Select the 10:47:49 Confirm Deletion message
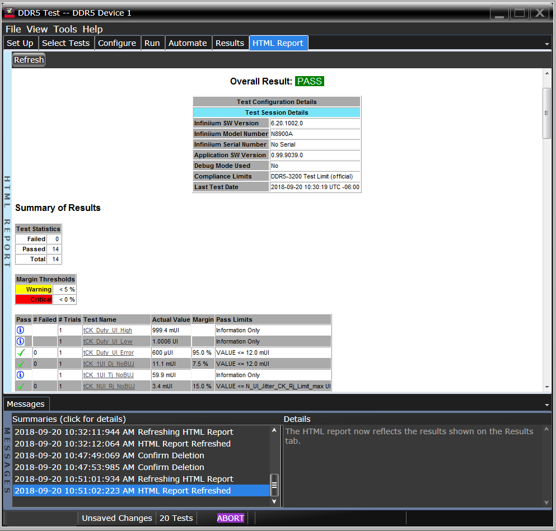 [109, 455]
